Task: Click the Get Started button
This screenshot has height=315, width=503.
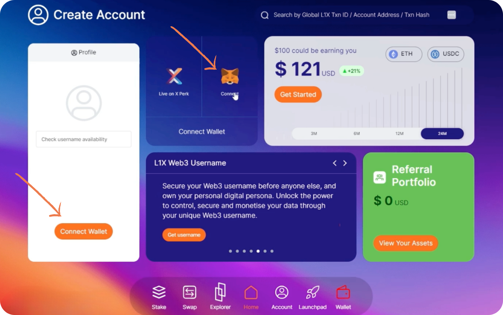Action: coord(298,94)
